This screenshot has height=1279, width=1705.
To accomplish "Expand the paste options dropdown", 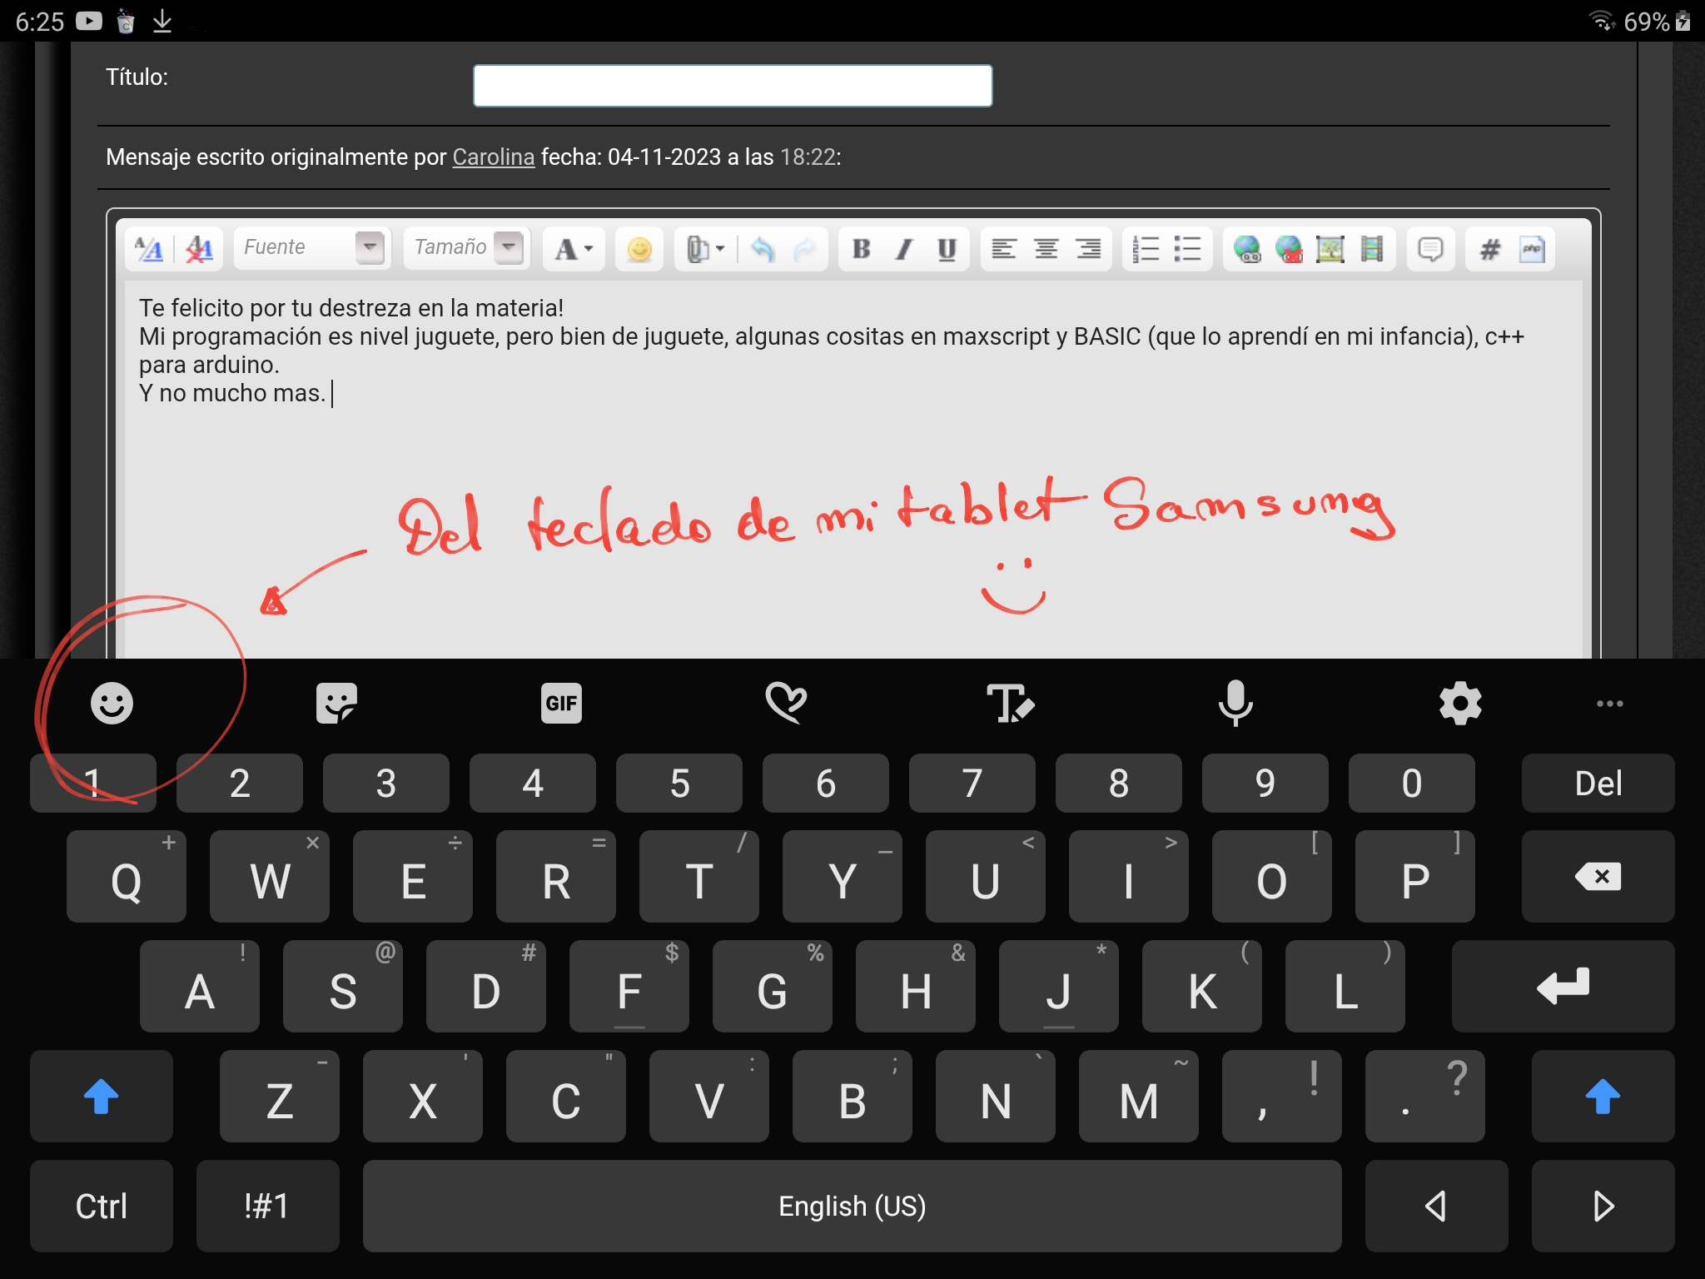I will tap(720, 248).
